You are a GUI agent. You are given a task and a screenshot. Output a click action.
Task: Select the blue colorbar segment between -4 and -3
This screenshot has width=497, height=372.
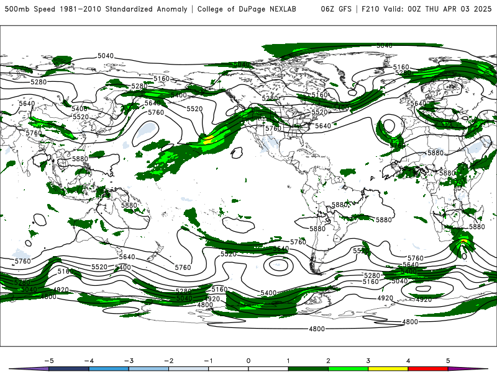109,369
